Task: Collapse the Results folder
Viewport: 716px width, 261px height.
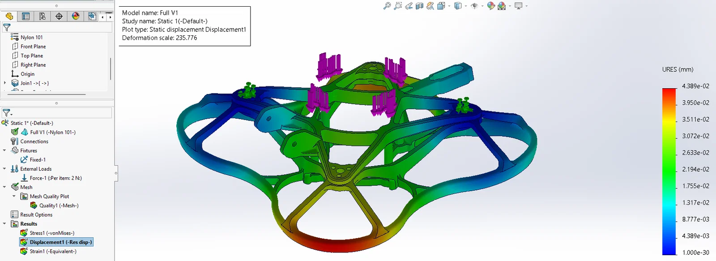Action: click(4, 224)
